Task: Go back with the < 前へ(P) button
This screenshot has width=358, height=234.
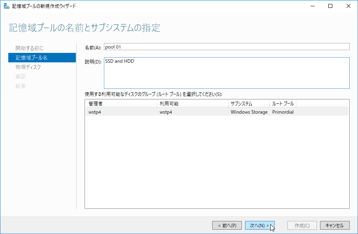Action: pyautogui.click(x=227, y=225)
